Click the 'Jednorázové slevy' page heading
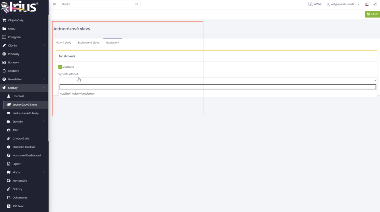380x212 pixels. tap(71, 29)
